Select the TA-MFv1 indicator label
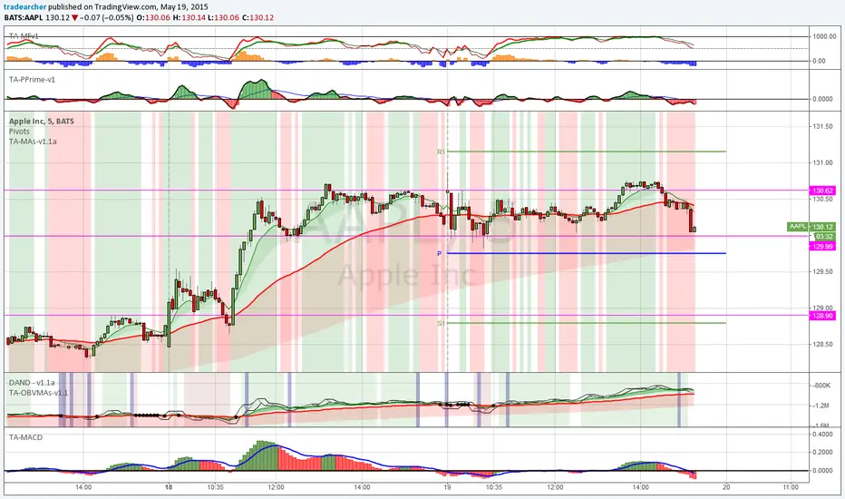The width and height of the screenshot is (845, 499). click(x=24, y=36)
